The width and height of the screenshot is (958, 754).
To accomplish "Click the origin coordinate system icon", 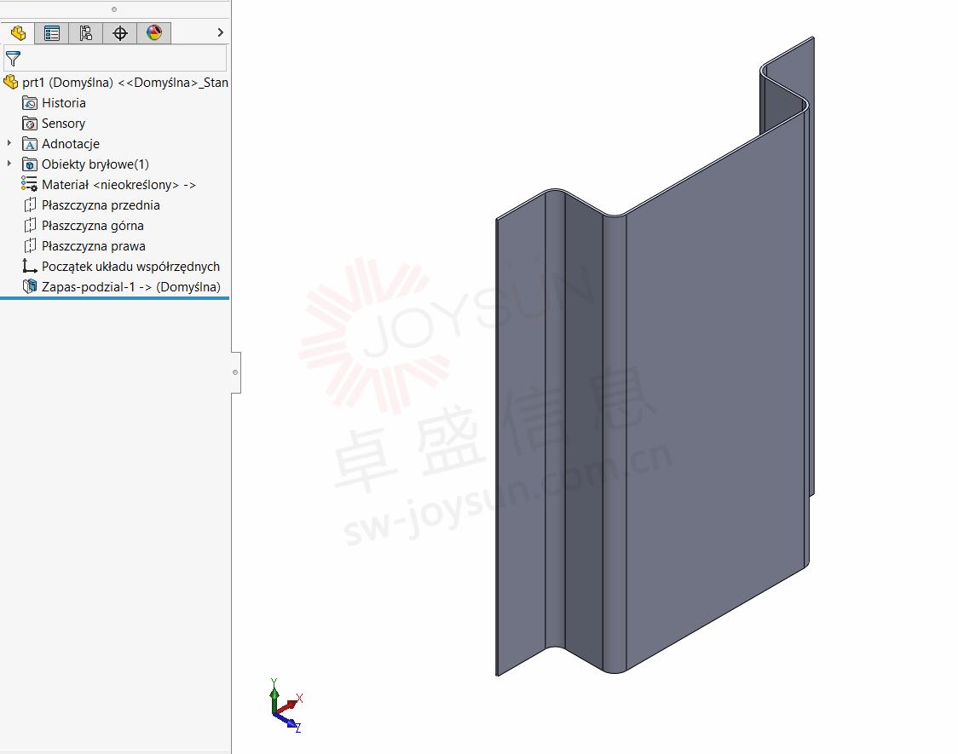I will click(29, 266).
